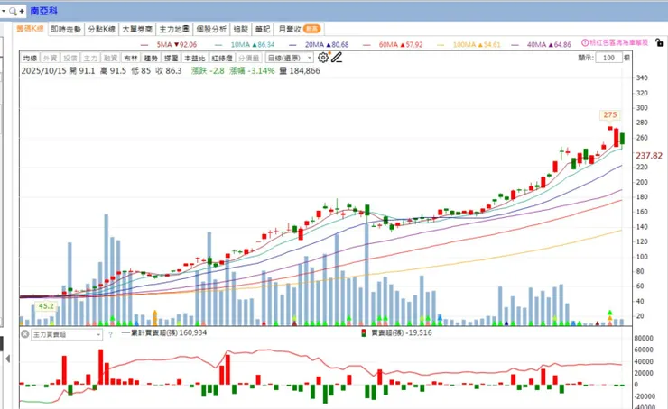Toggle 撐壓 support resistance overlay
668x409 pixels.
pyautogui.click(x=172, y=58)
